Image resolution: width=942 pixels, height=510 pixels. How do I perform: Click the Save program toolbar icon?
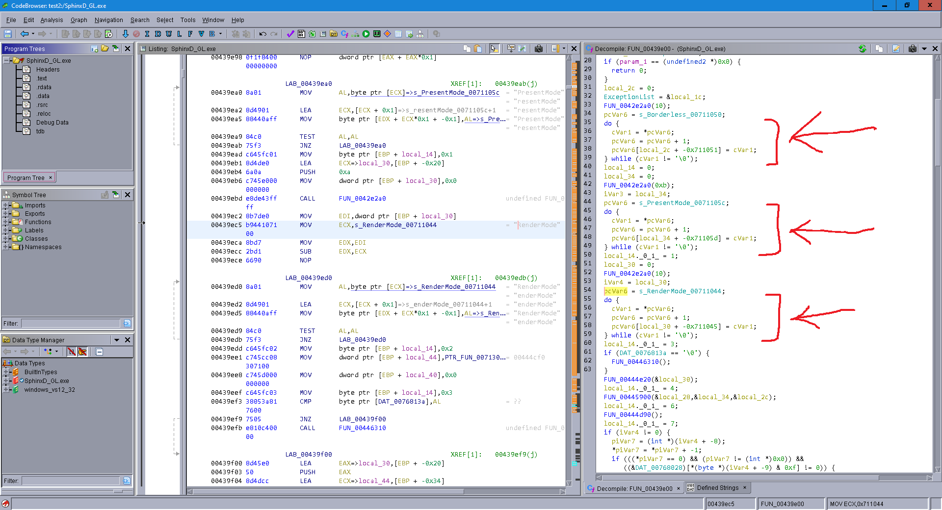(8, 34)
